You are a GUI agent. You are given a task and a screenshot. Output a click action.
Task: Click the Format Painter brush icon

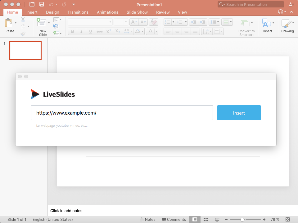23,34
